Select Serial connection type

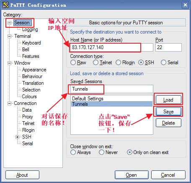pos(170,63)
